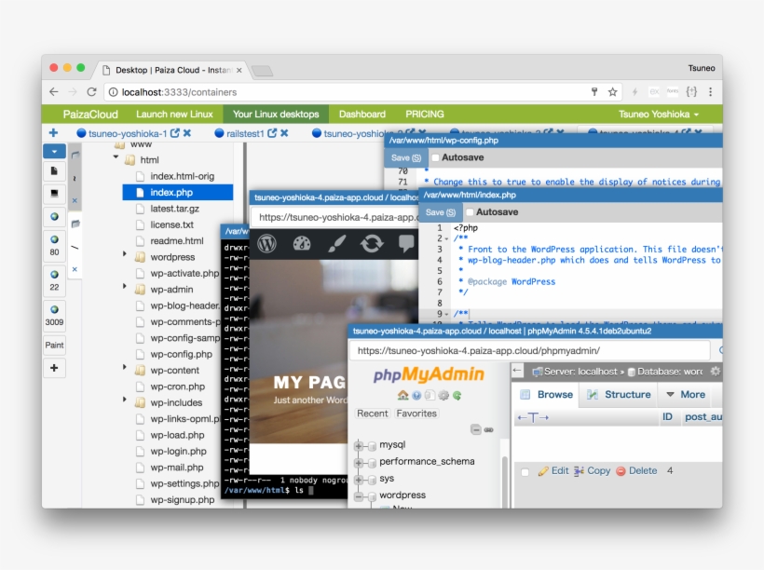764x570 pixels.
Task: Enable Autosave for index.php editor
Action: pos(471,212)
